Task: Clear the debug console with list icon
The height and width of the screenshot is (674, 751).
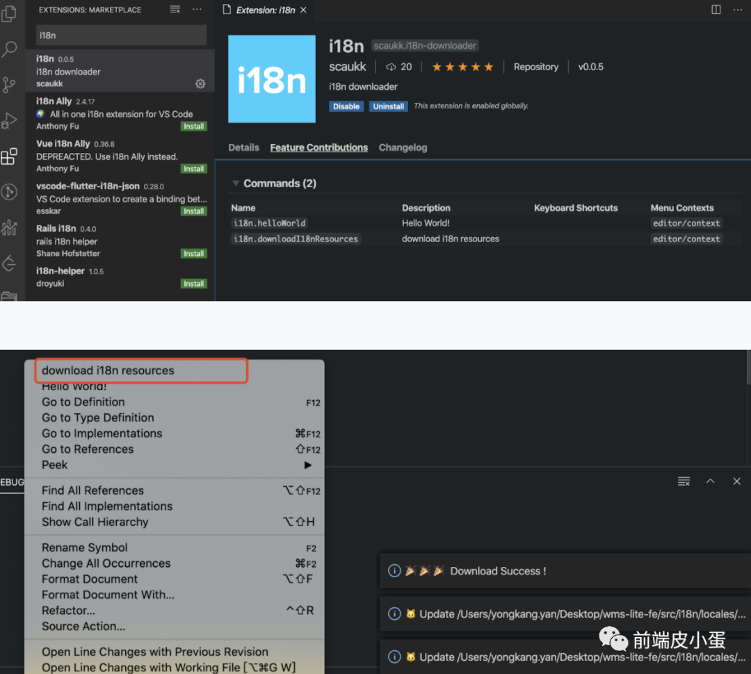Action: (x=684, y=481)
